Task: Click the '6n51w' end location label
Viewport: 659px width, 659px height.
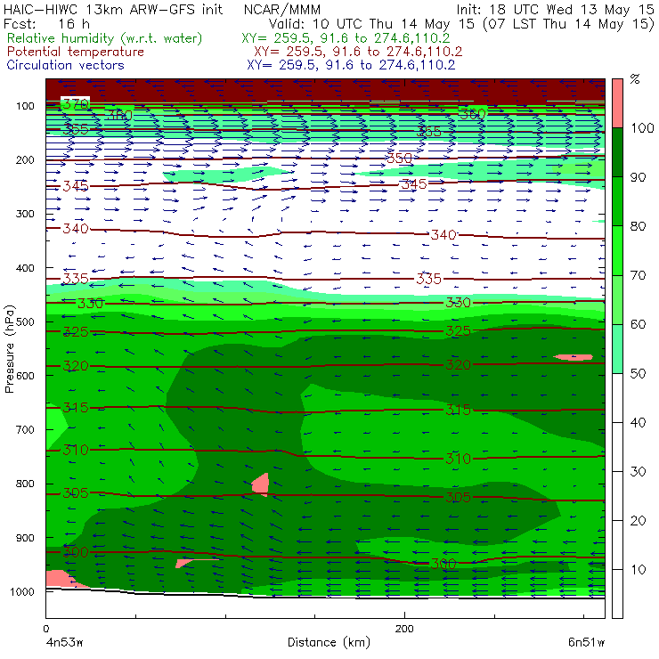Action: (x=586, y=642)
